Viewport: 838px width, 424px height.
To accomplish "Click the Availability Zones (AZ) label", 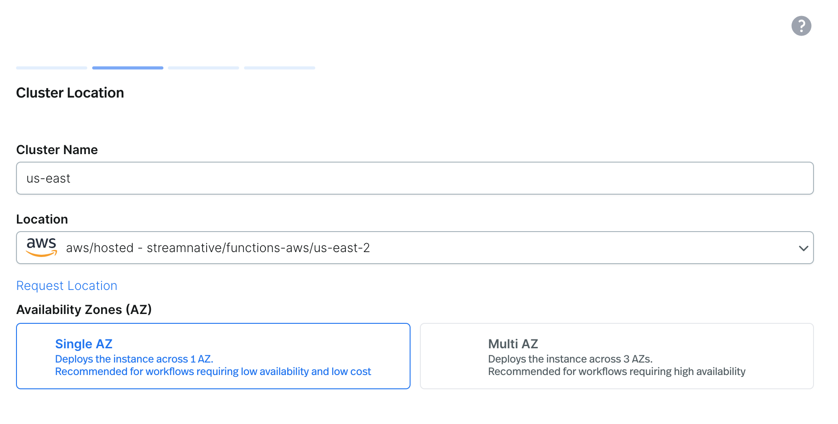I will 84,310.
